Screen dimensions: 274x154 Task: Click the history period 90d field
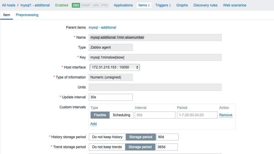[x=167, y=137]
